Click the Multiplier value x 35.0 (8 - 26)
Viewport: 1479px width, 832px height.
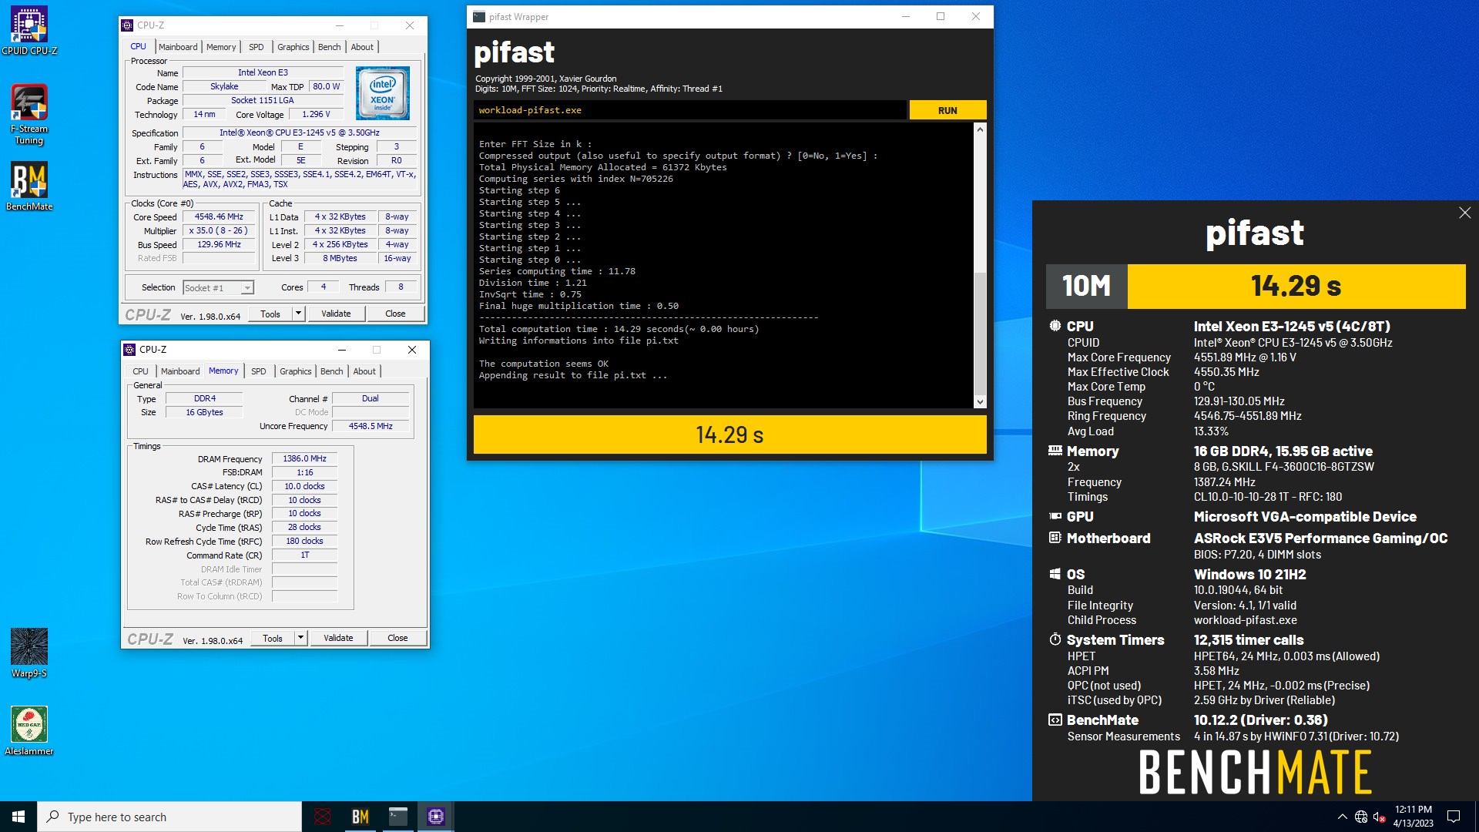point(219,231)
